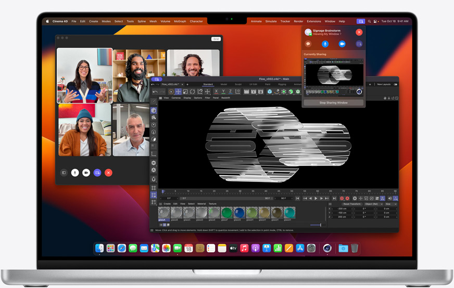Open the status bar hamburger menu

tap(152, 230)
